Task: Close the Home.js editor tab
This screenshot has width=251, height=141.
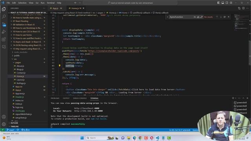Action: [84, 8]
